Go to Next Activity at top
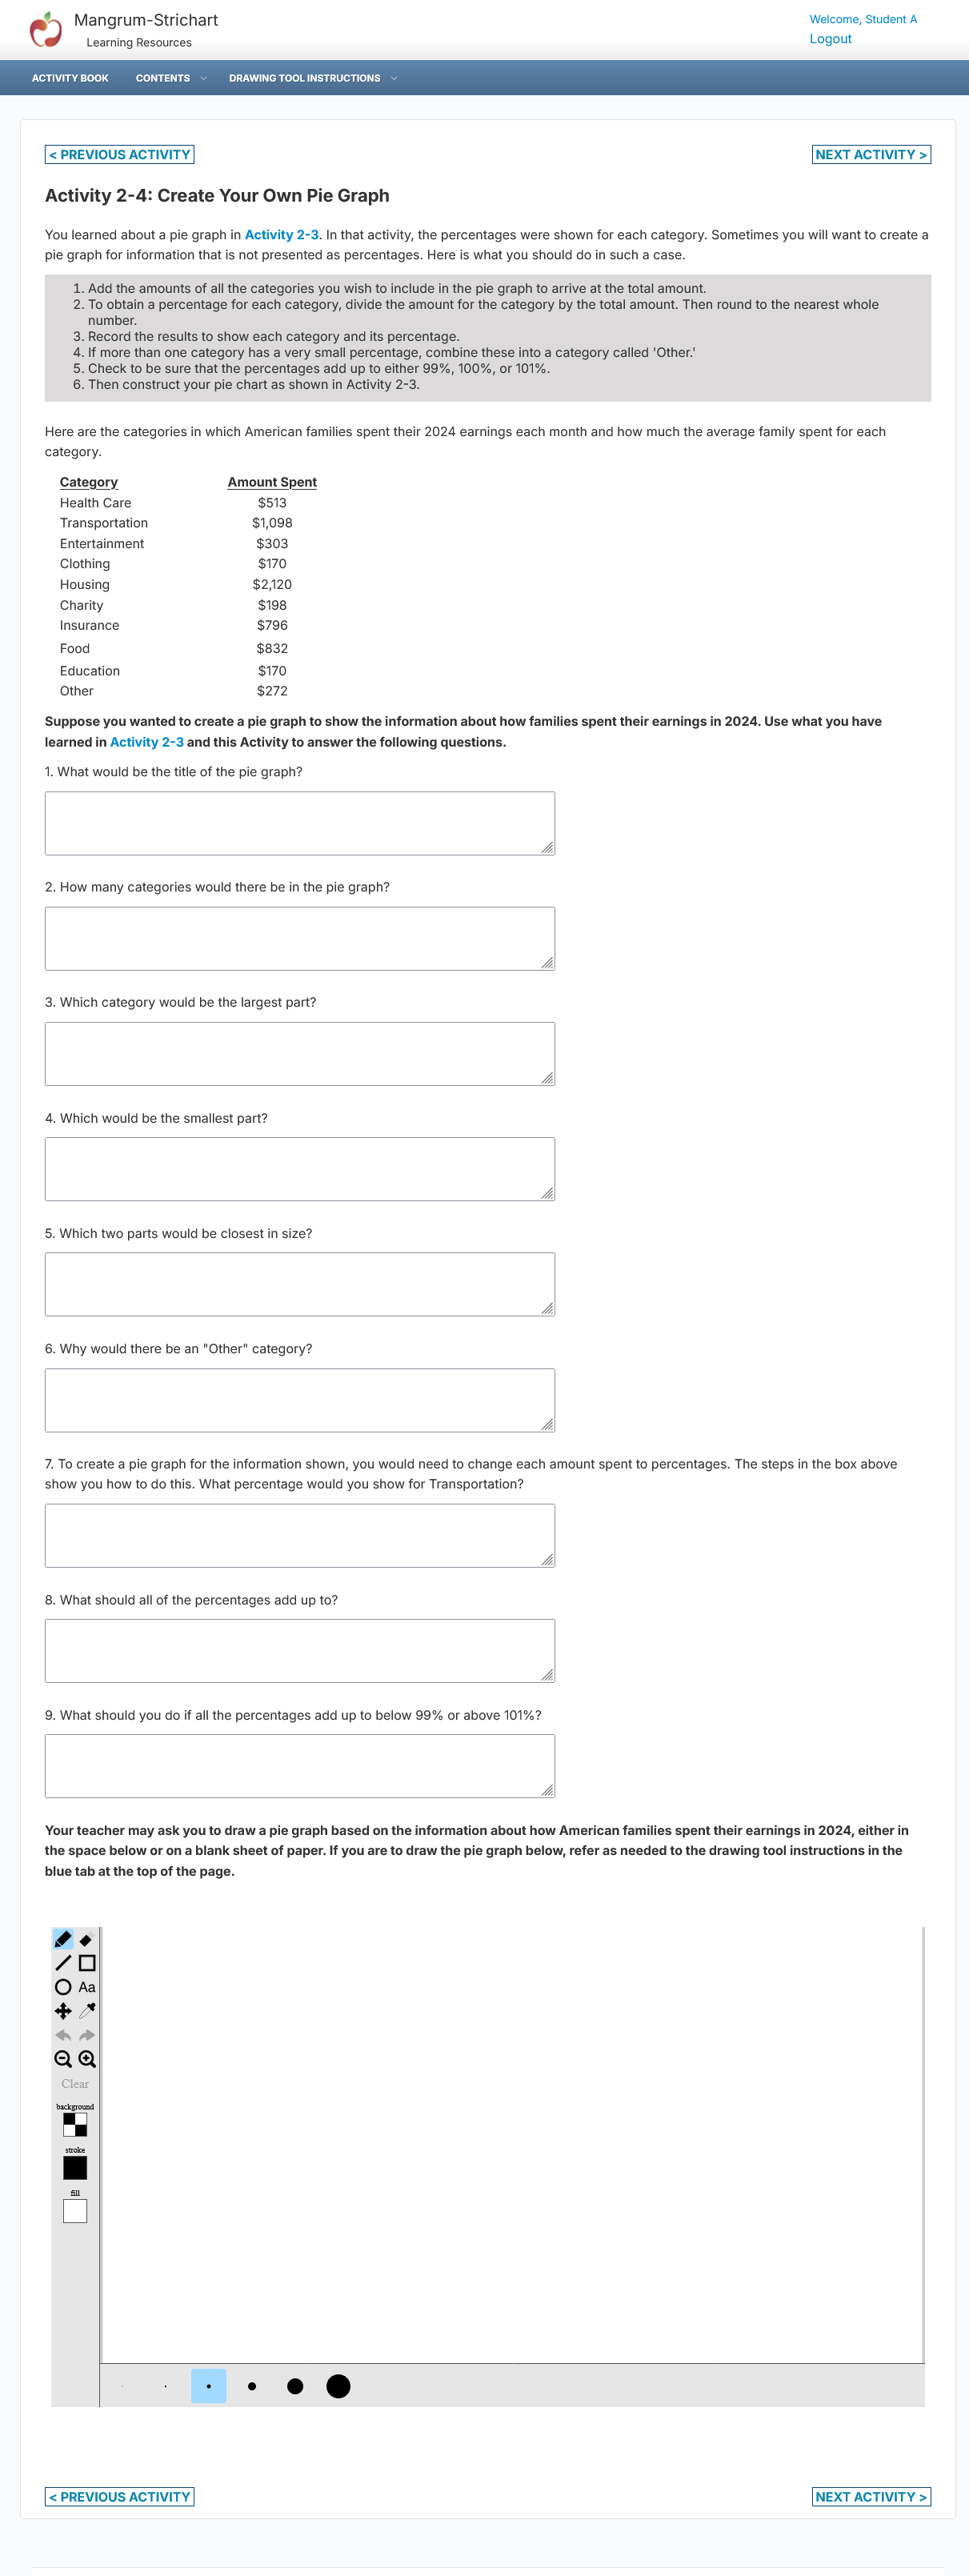 tap(871, 155)
